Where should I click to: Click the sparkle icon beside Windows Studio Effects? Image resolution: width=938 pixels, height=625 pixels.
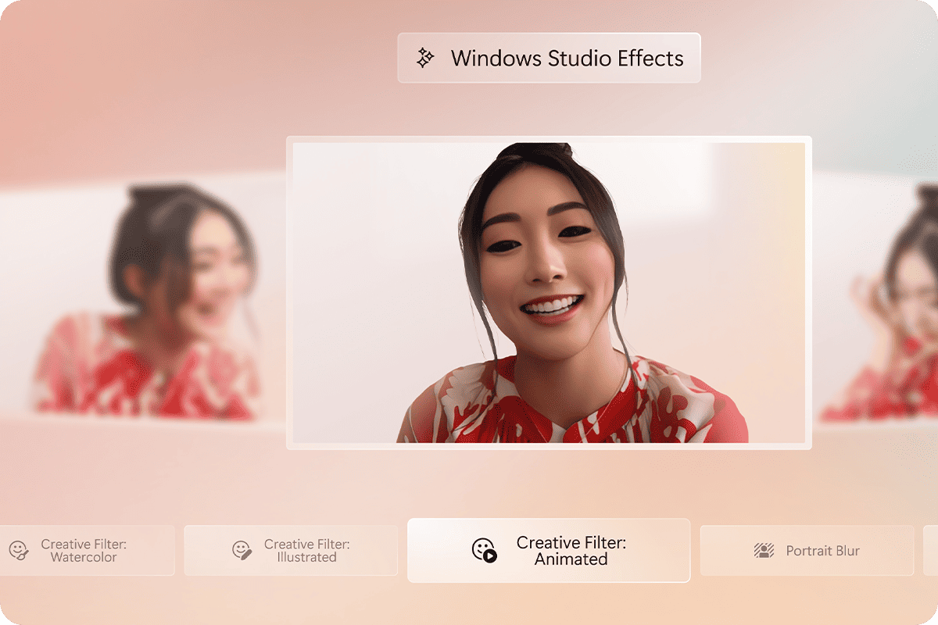(425, 58)
